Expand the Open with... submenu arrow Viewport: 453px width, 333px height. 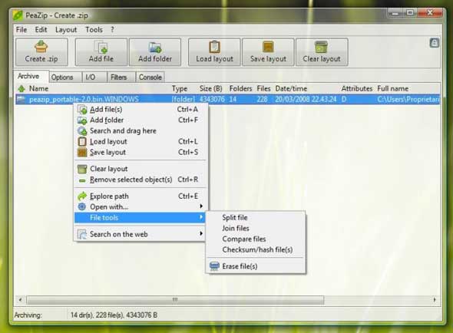tap(201, 206)
